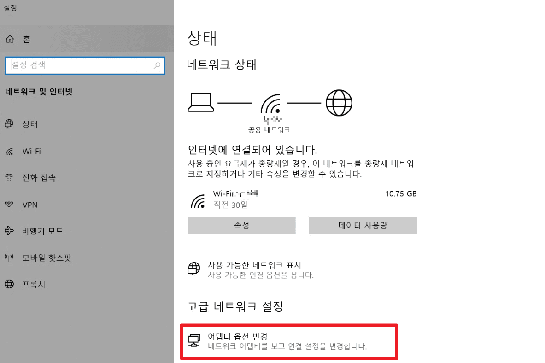Click the Home (홈) icon
Screen dimensions: 545x363
click(8, 39)
